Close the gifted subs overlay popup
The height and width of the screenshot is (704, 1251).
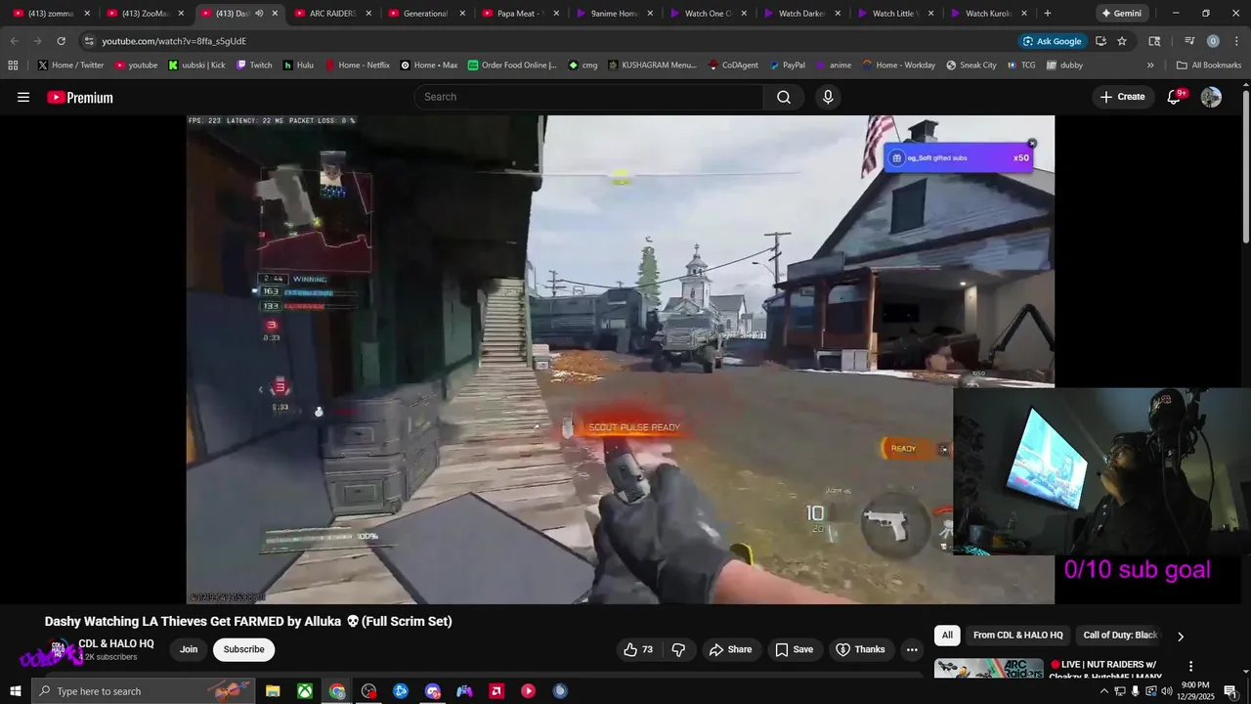tap(1031, 144)
